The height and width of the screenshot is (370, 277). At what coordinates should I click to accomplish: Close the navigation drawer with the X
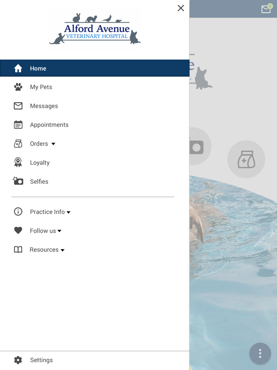[181, 8]
